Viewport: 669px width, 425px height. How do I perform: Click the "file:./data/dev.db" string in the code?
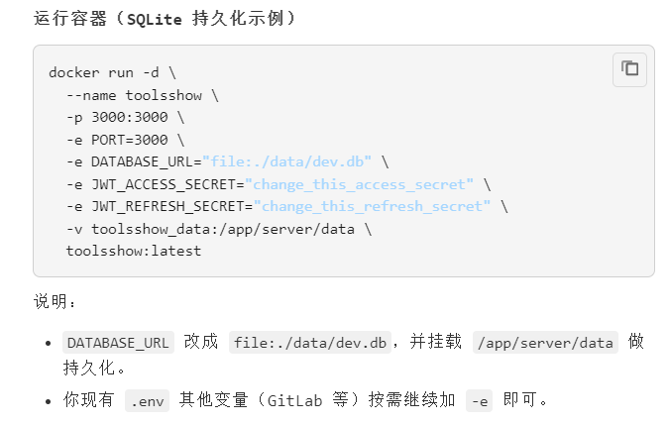coord(287,161)
